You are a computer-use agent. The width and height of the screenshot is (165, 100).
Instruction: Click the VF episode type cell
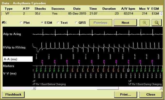click(7, 14)
